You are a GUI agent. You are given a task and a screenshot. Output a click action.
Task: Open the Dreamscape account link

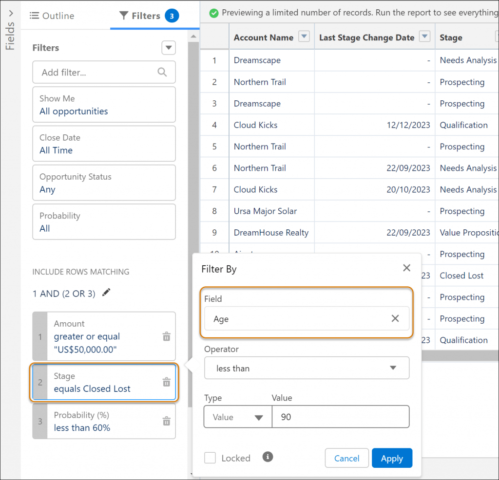(x=257, y=60)
